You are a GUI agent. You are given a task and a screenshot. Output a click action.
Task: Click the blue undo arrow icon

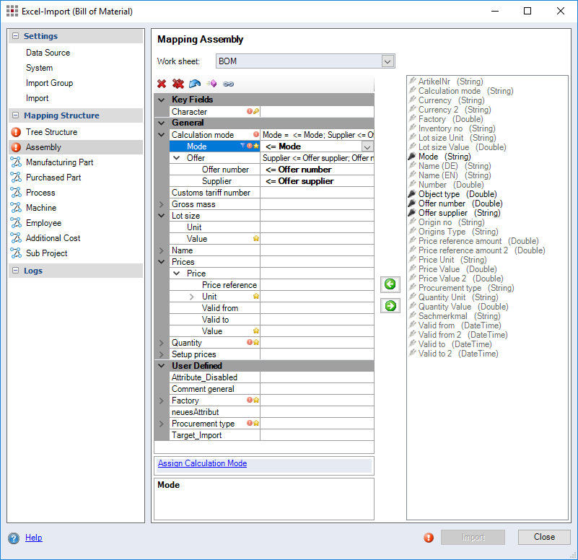[195, 84]
